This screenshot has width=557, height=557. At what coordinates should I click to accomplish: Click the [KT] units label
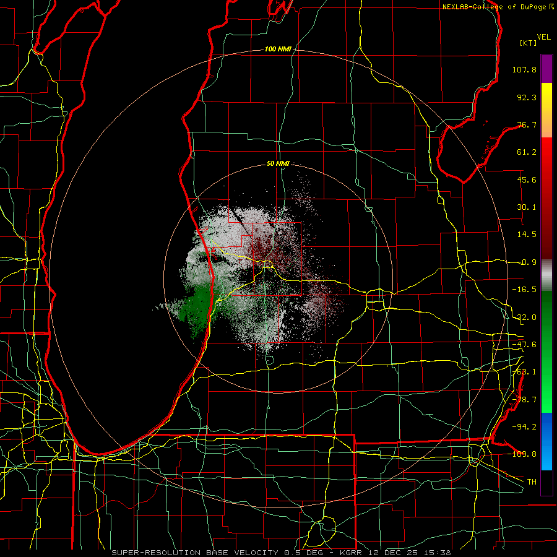pos(529,43)
